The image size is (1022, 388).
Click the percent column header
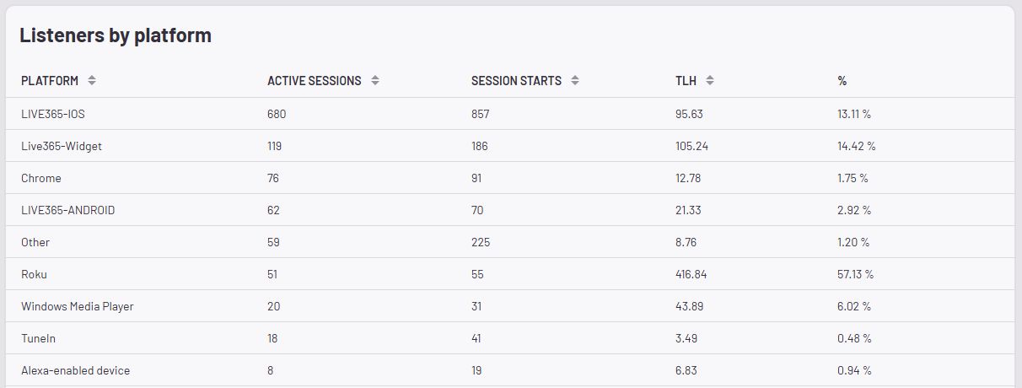[842, 81]
